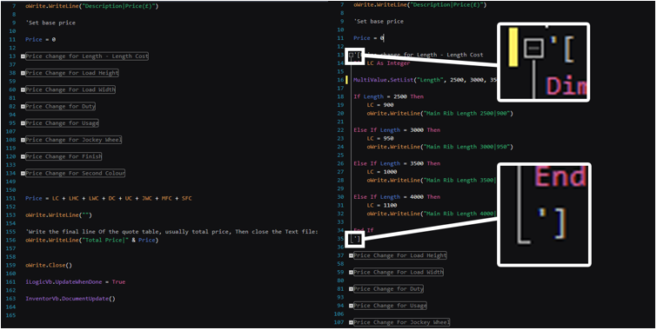This screenshot has width=657, height=330.
Task: Click 'LC = 900' assignment
Action: pos(380,105)
